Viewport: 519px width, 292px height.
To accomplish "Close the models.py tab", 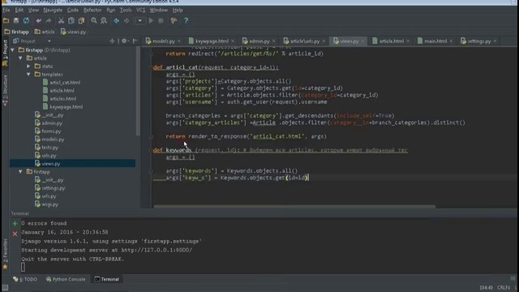I will pos(179,41).
